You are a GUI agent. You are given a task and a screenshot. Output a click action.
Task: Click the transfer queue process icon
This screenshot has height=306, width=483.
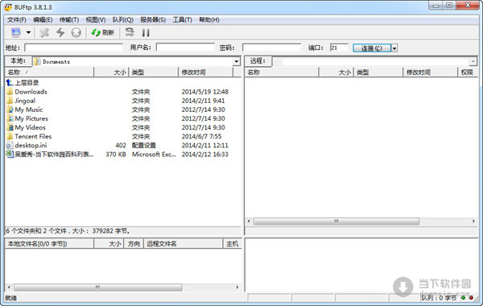coord(130,32)
